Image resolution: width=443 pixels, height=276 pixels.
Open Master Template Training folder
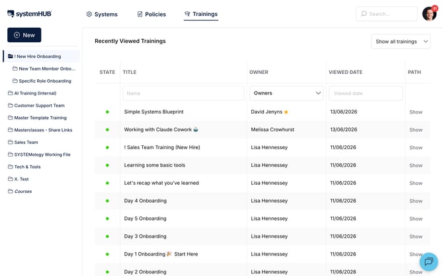(x=37, y=118)
